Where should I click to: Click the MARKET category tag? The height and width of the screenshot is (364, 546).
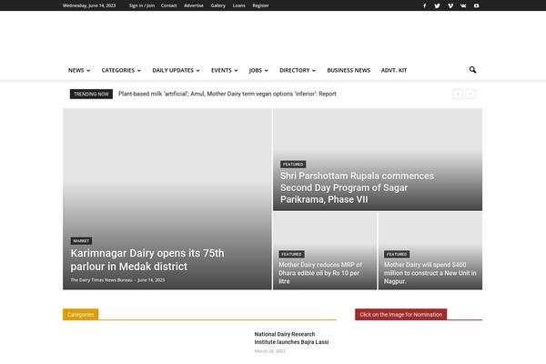81,240
